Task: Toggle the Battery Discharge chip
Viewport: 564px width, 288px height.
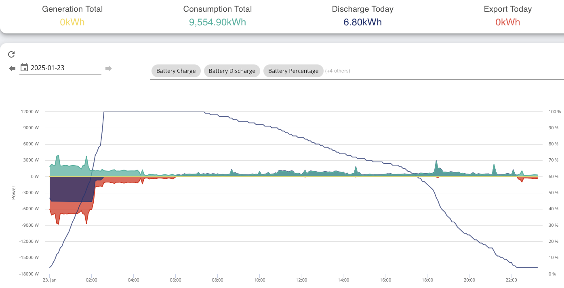Action: pos(232,71)
